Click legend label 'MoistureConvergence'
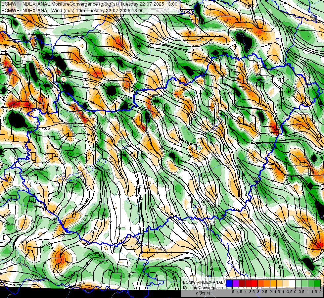Screen dimensions: 324x298 click(x=203, y=288)
